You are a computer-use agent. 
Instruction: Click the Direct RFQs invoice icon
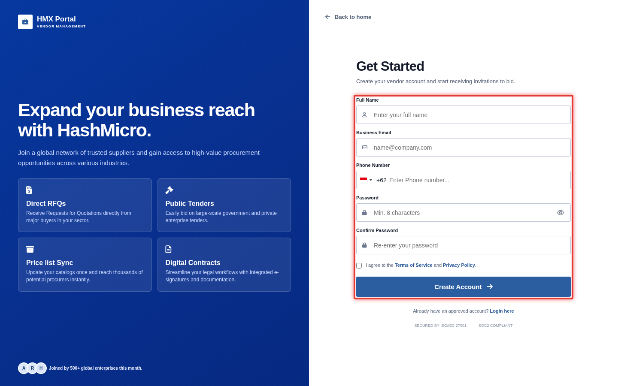pos(29,190)
